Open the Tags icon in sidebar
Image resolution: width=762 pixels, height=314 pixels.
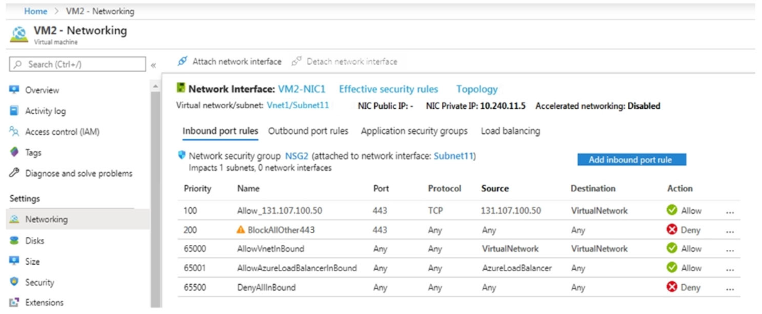tap(14, 152)
